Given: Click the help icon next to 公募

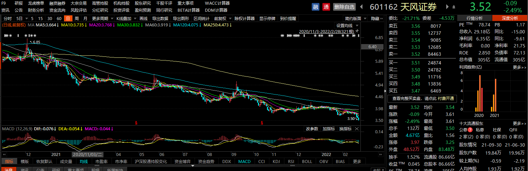Looking at the screenshot, I should click(470, 130).
